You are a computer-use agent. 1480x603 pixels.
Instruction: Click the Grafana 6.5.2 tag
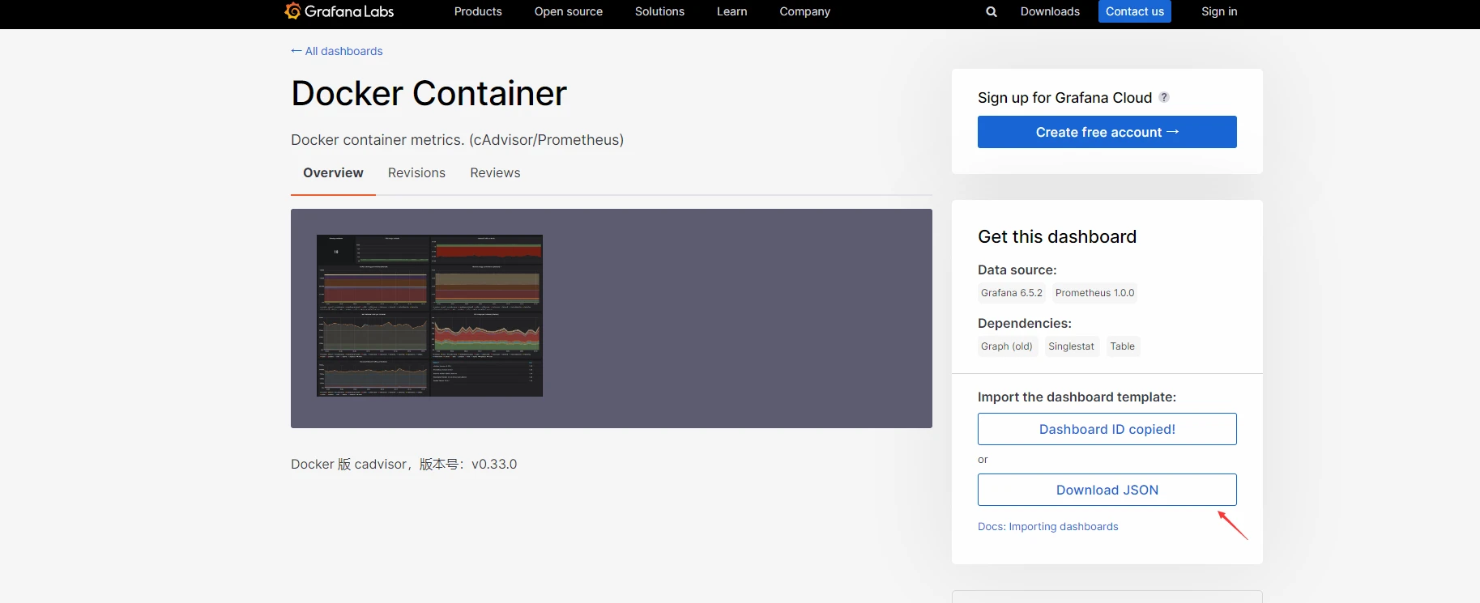pyautogui.click(x=1012, y=293)
